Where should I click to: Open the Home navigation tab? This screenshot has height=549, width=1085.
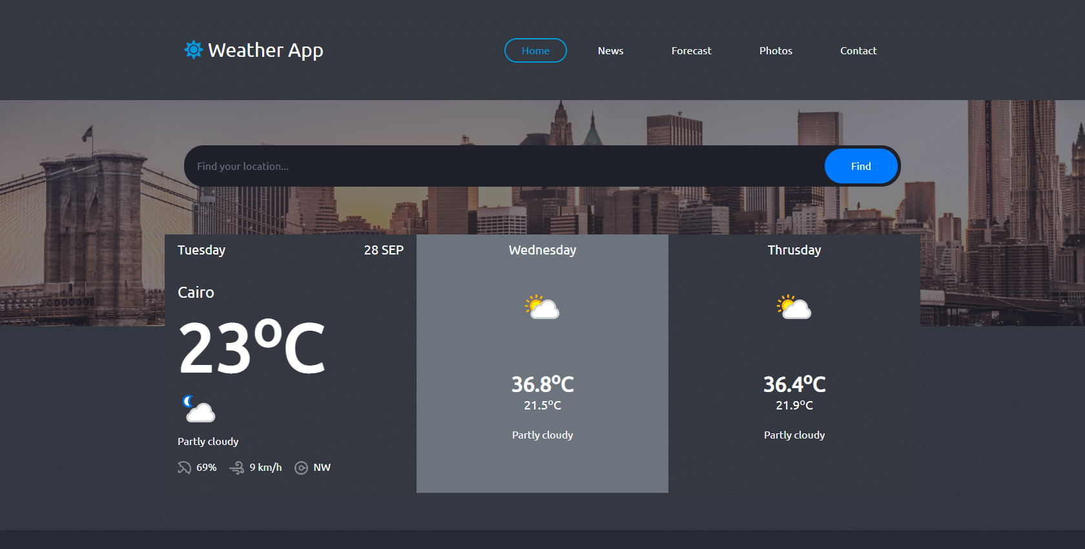[x=535, y=50]
